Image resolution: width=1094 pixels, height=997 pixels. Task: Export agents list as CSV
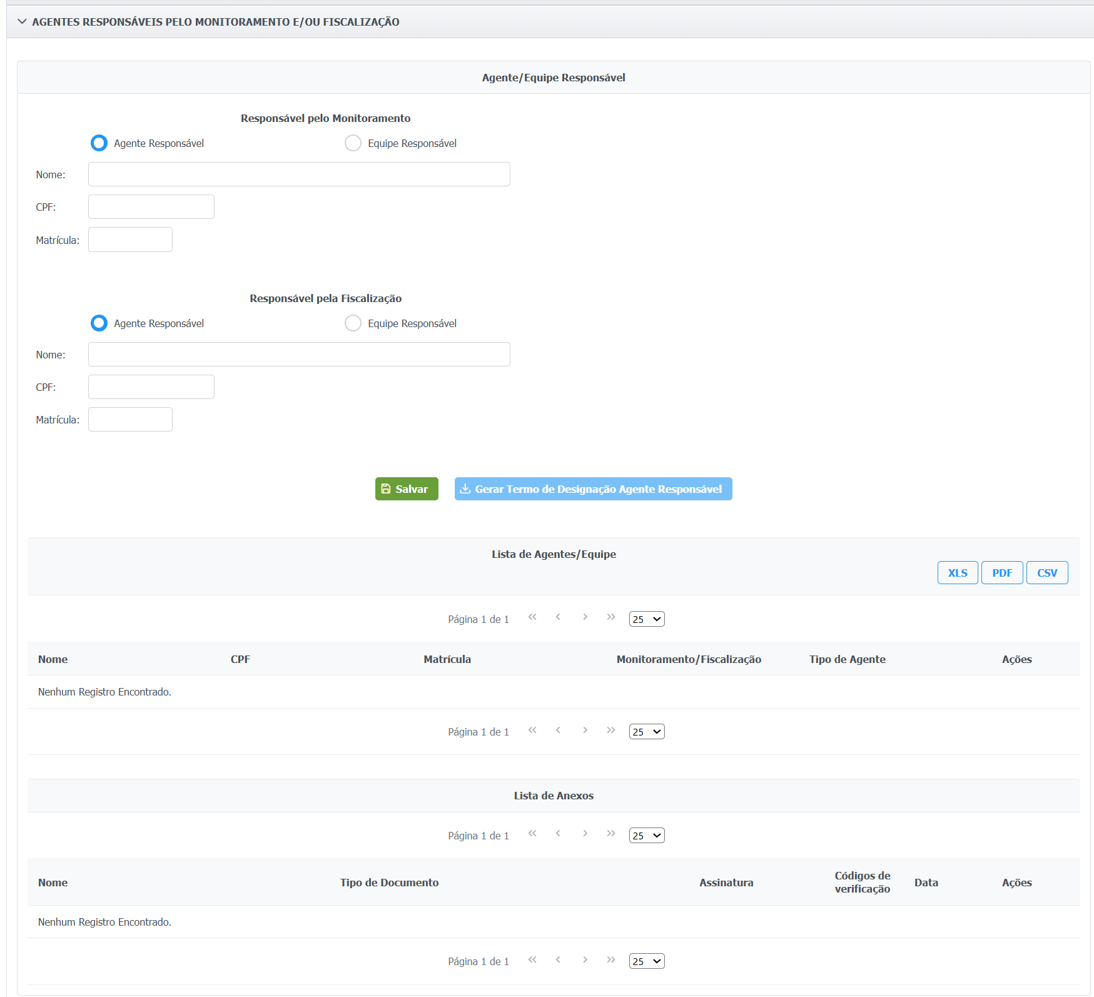click(x=1046, y=573)
